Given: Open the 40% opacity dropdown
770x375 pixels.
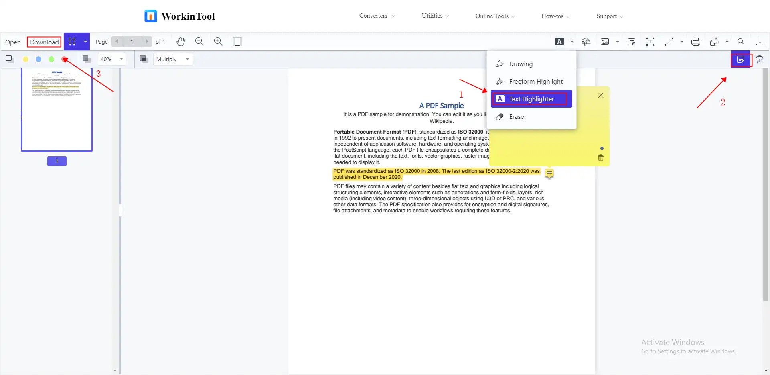Looking at the screenshot, I should click(x=111, y=59).
